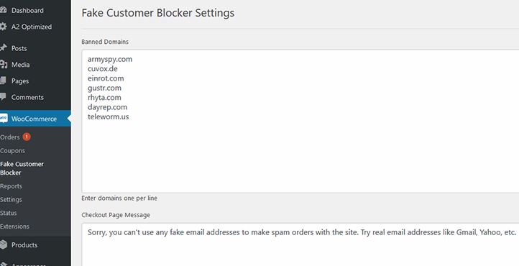This screenshot has height=266, width=519.
Task: Click the Products box icon
Action: pos(3,245)
